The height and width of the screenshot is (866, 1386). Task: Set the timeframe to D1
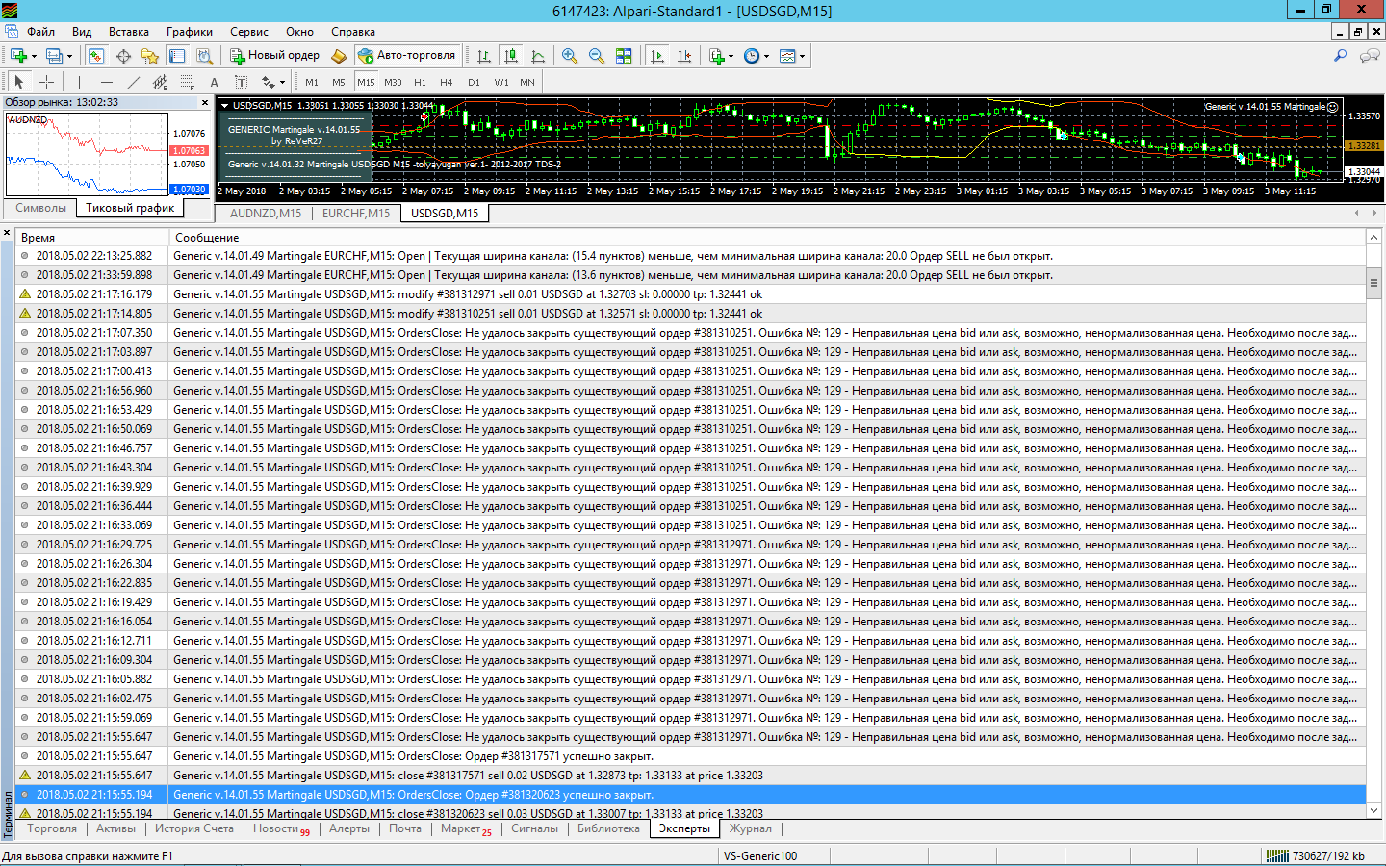coord(474,83)
